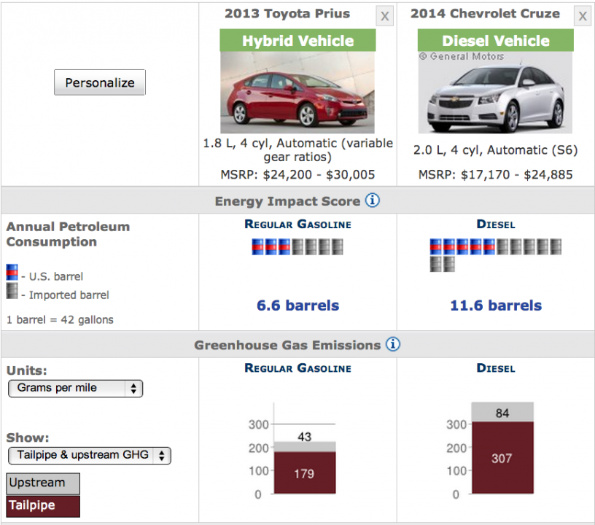Viewport: 595px width, 525px height.
Task: Click the Prius 179 tailpipe bar
Action: coord(304,473)
